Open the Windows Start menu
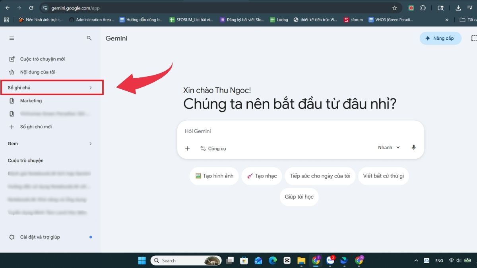The width and height of the screenshot is (477, 268). (x=142, y=260)
